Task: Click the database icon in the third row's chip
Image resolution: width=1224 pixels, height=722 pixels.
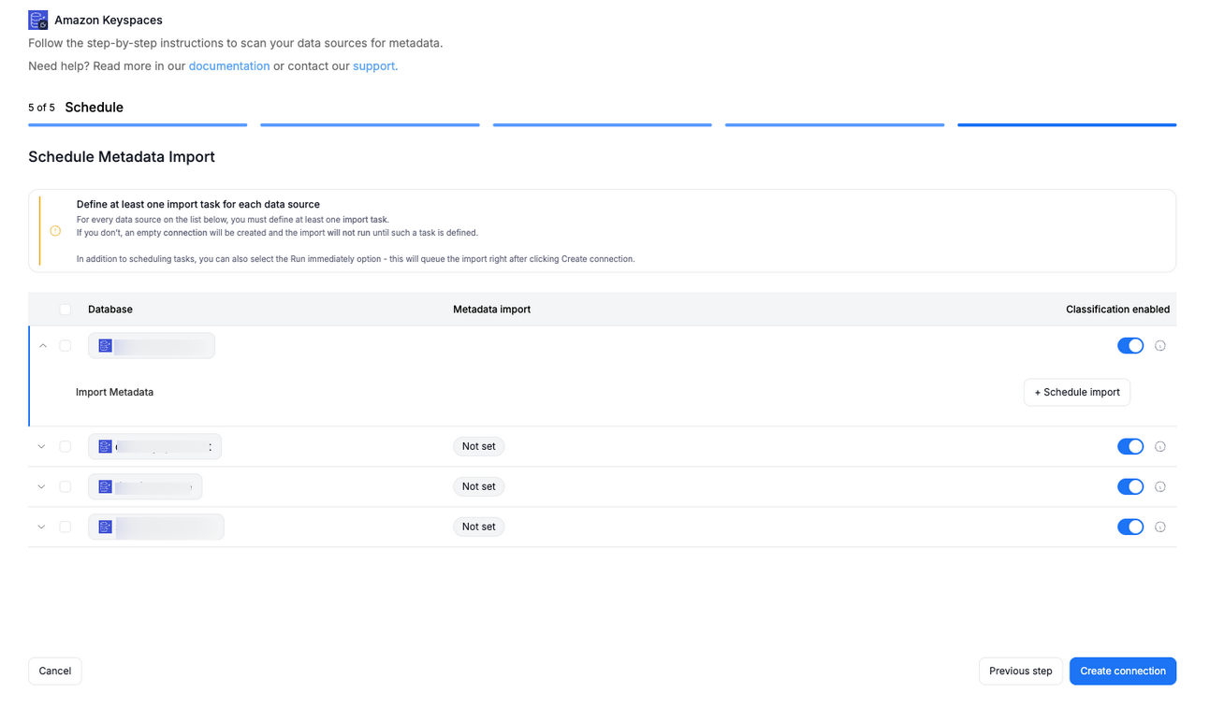Action: [x=106, y=487]
